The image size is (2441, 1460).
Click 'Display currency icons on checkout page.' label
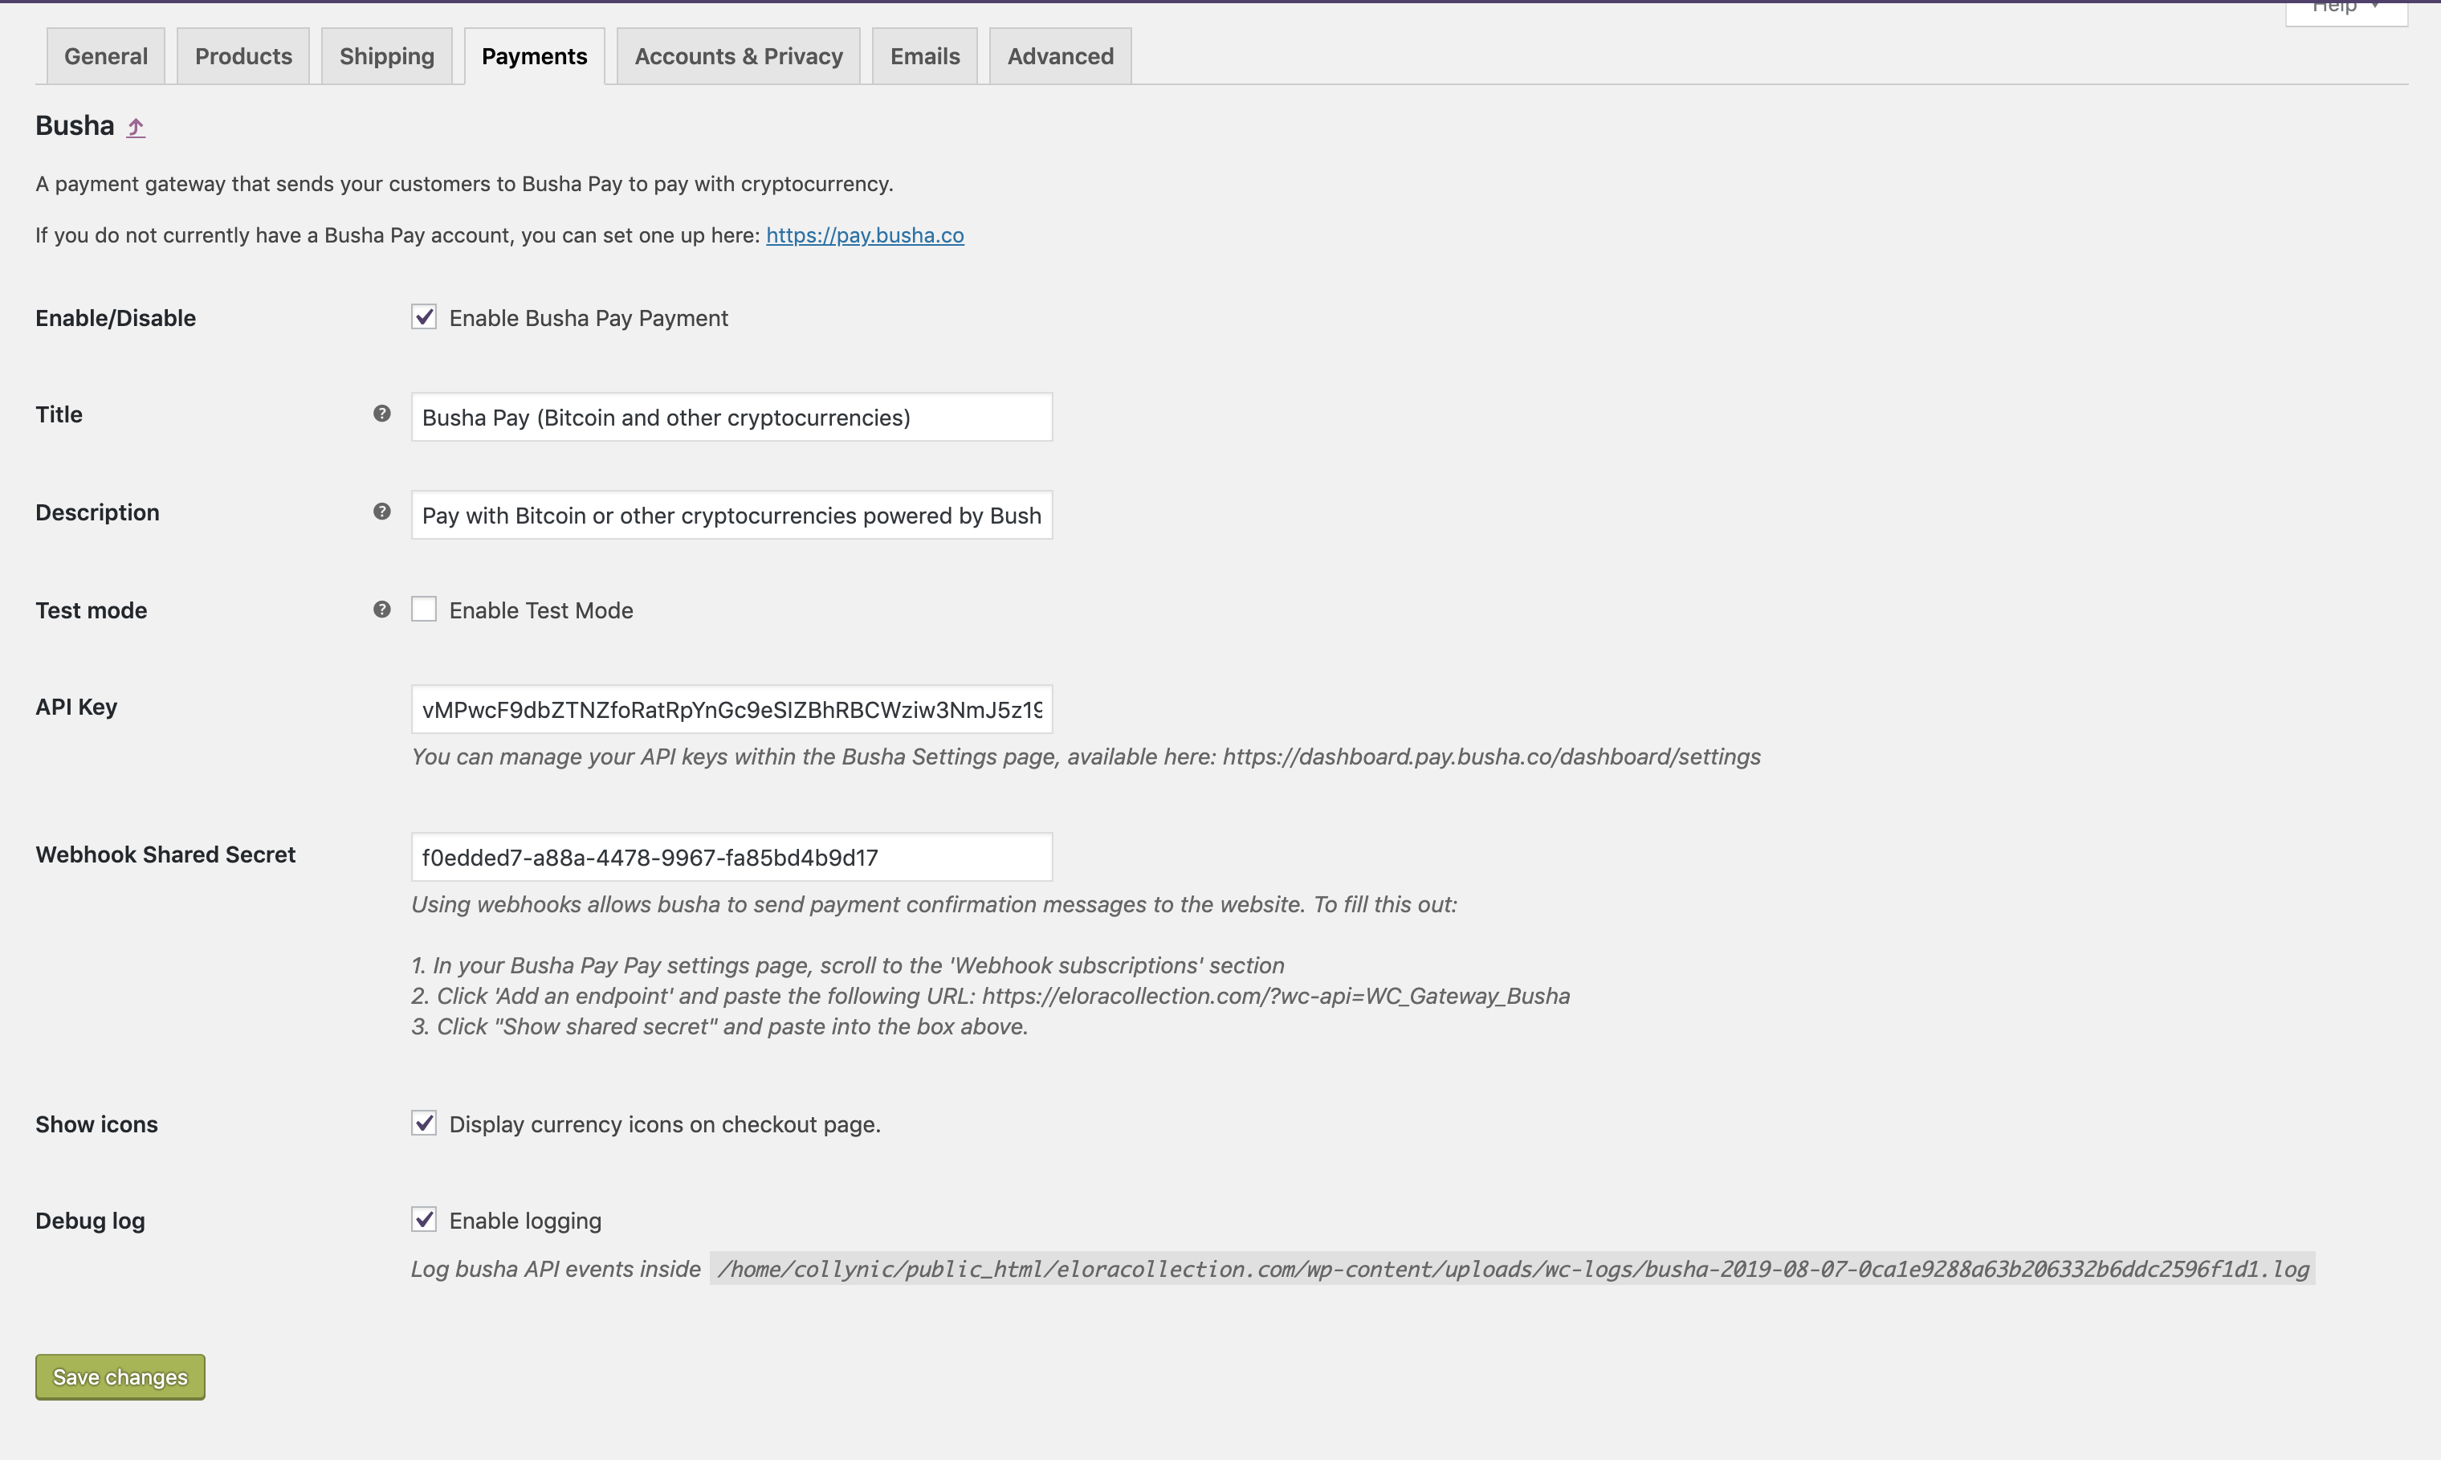(665, 1124)
